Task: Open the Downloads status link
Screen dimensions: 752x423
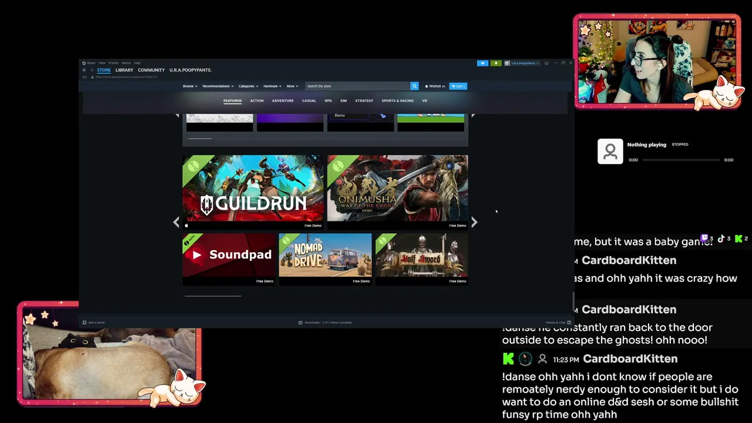Action: point(328,323)
